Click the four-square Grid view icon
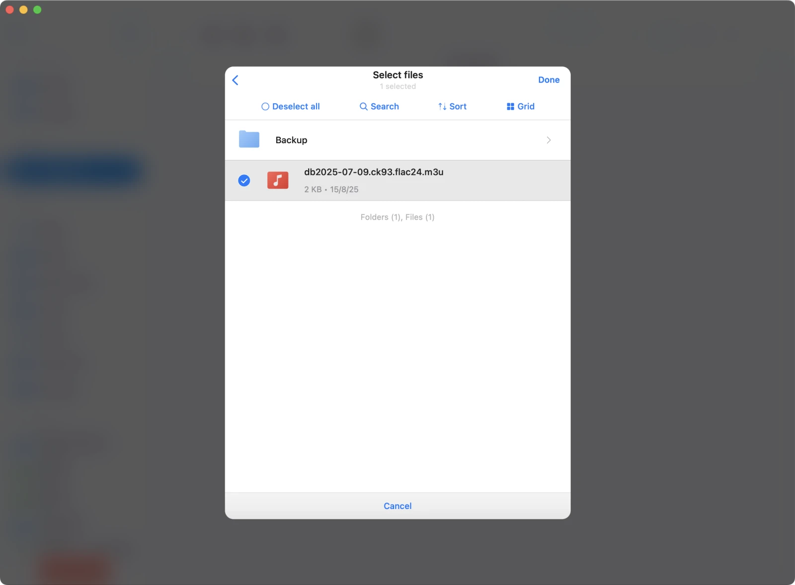The image size is (795, 585). 510,106
